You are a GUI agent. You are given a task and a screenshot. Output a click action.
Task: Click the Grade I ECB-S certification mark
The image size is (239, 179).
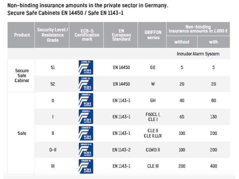pyautogui.click(x=86, y=117)
